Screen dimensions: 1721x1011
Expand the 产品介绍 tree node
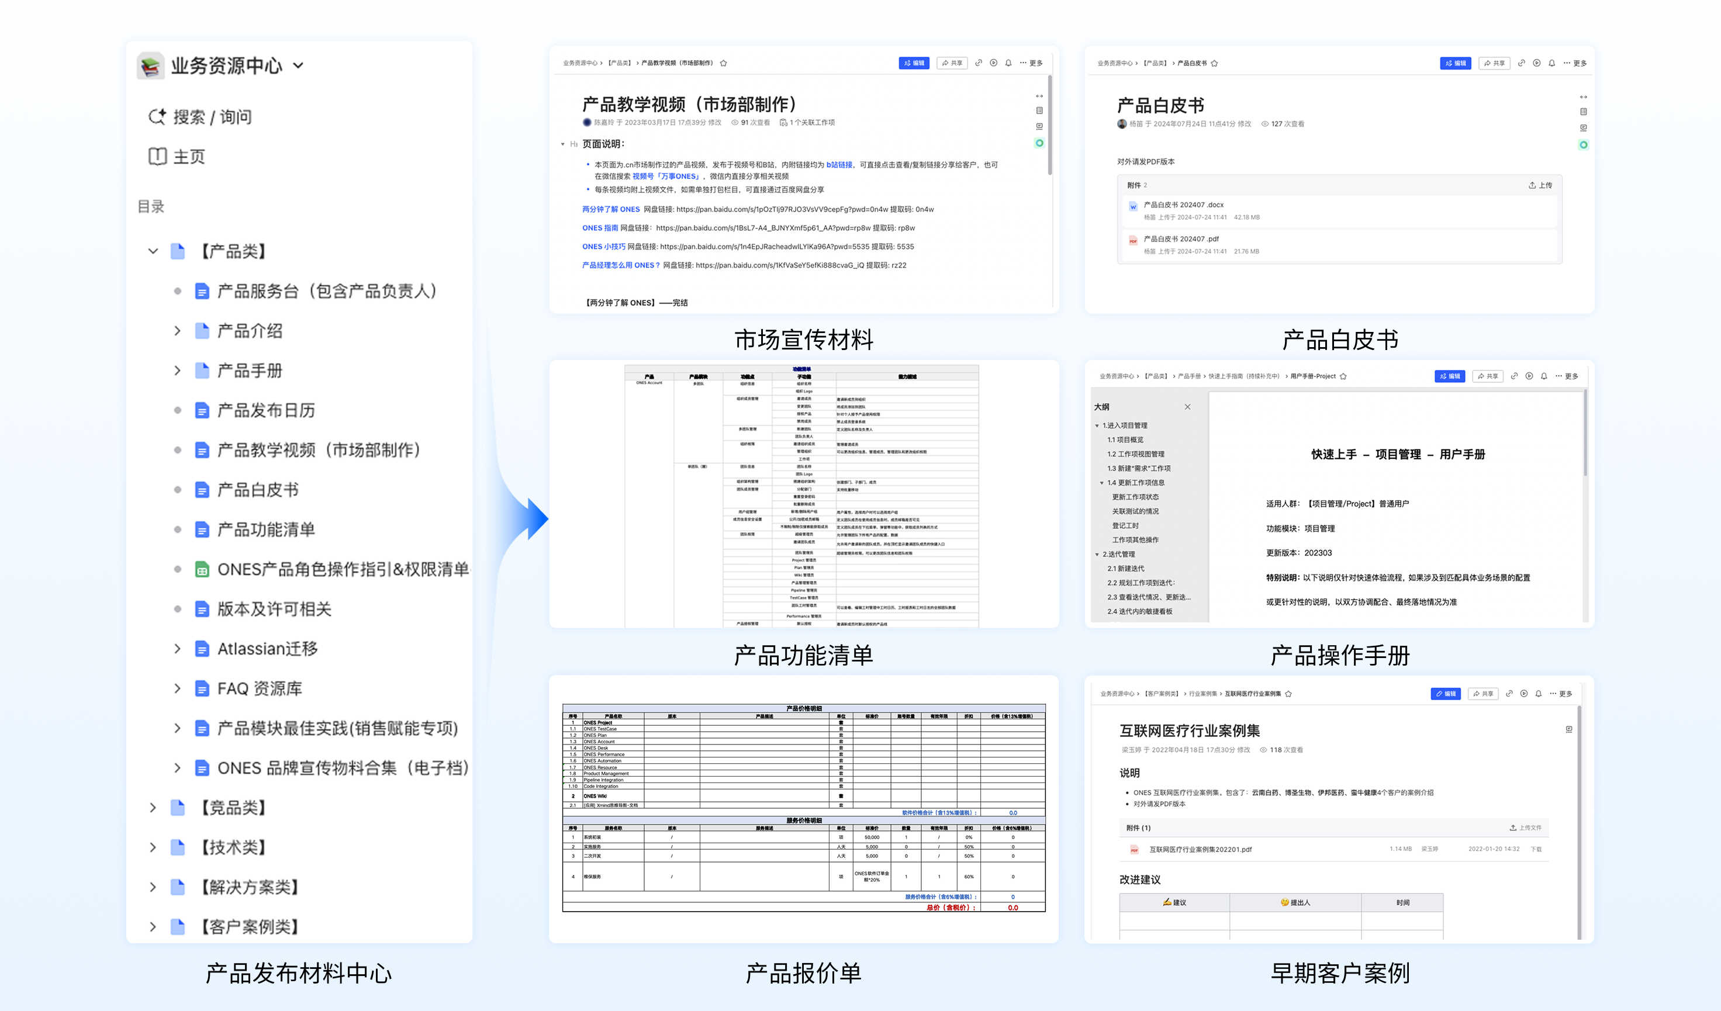pos(177,331)
